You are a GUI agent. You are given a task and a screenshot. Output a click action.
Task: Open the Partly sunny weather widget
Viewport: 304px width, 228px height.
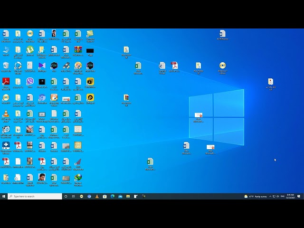point(256,196)
